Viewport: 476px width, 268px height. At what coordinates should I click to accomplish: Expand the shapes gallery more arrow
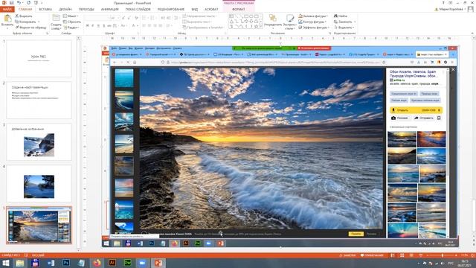(261, 27)
